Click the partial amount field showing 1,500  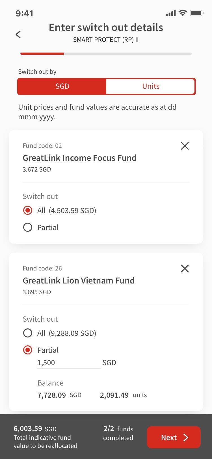69,363
